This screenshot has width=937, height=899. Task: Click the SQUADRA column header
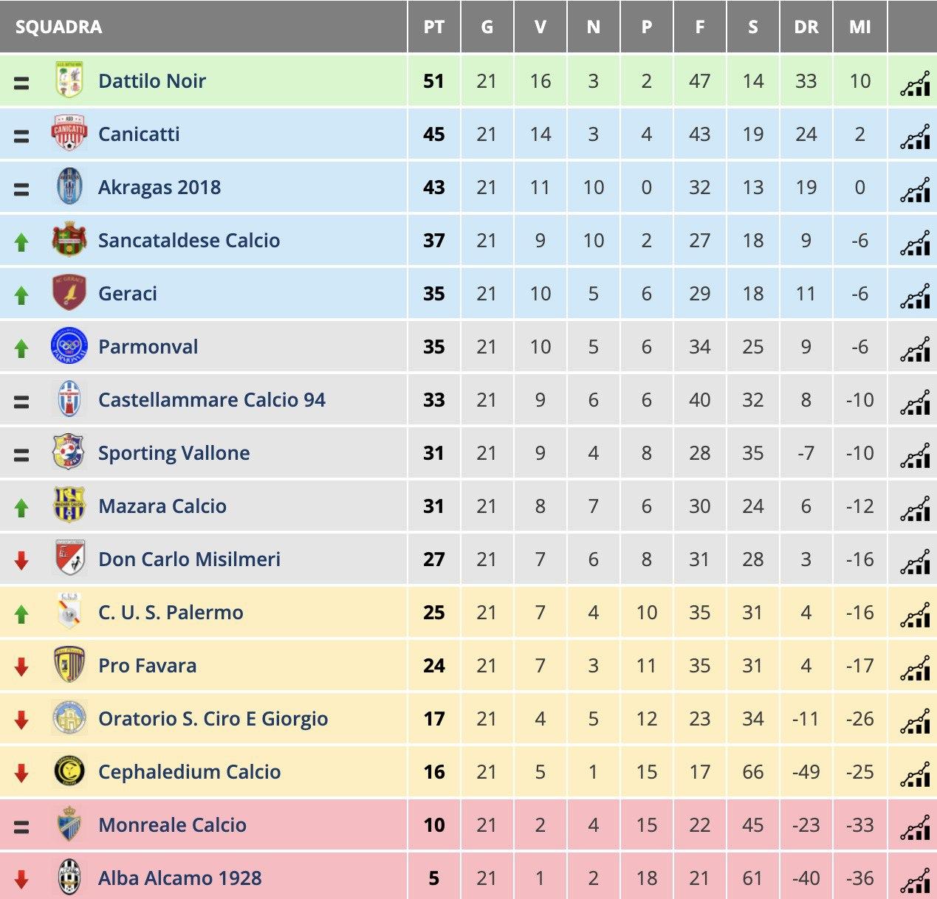click(x=59, y=27)
